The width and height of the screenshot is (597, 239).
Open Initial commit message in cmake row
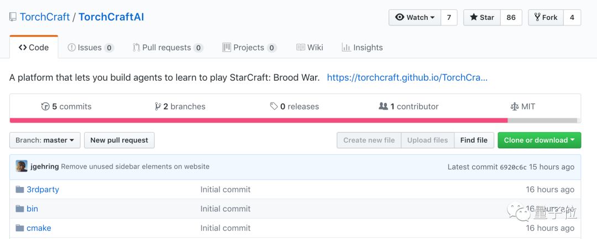click(x=226, y=228)
